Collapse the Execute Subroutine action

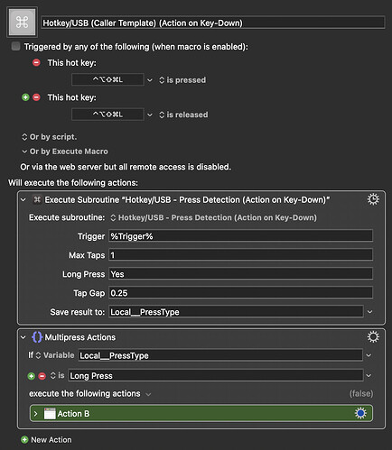[23, 199]
